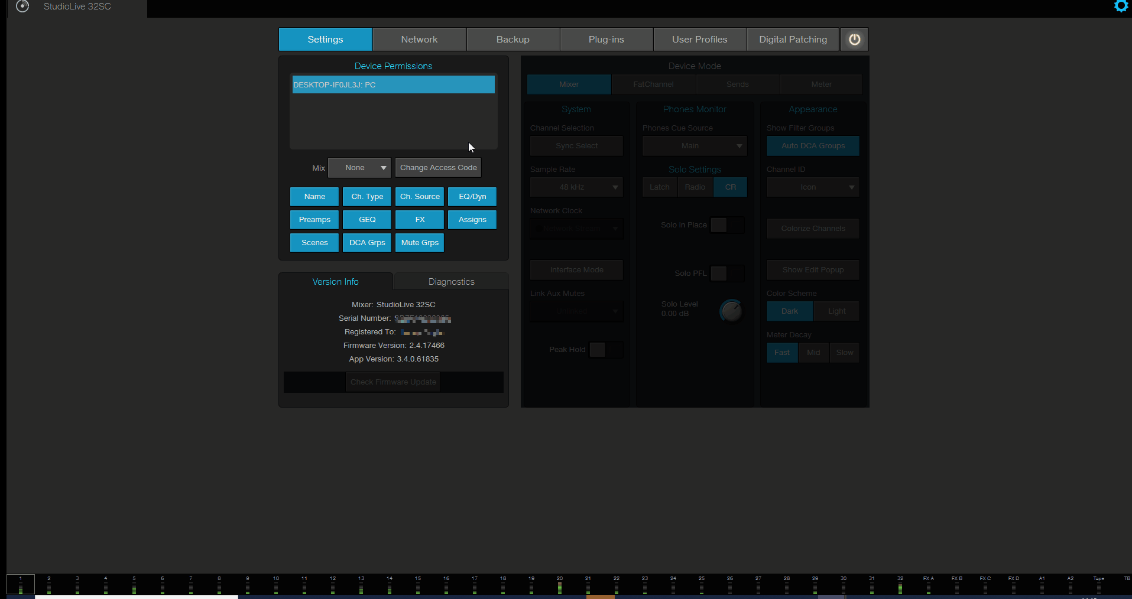Open the settings gear icon at top right
The height and width of the screenshot is (599, 1132).
pos(1121,6)
